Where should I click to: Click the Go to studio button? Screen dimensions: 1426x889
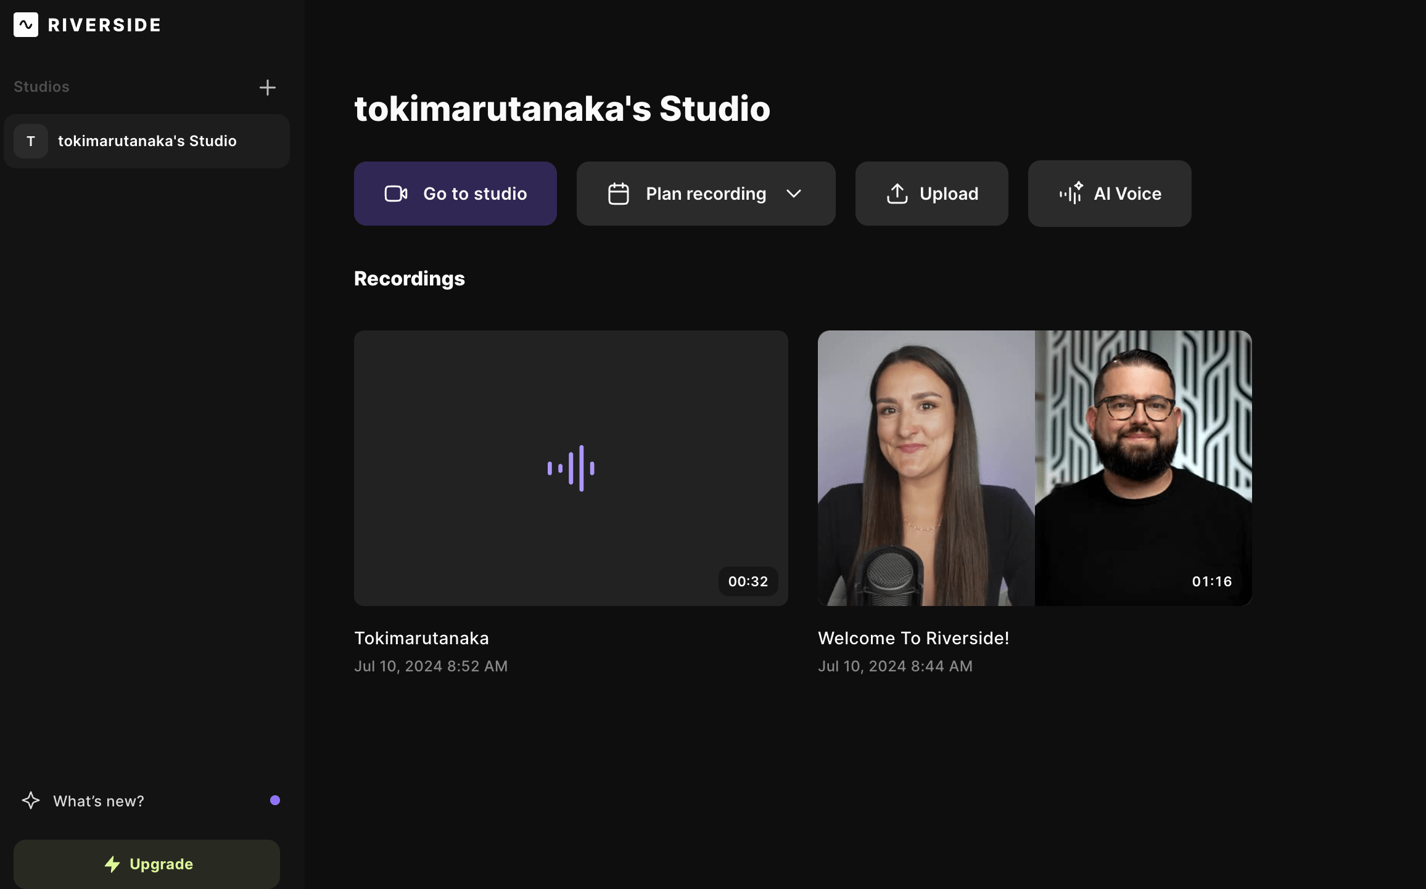click(455, 194)
